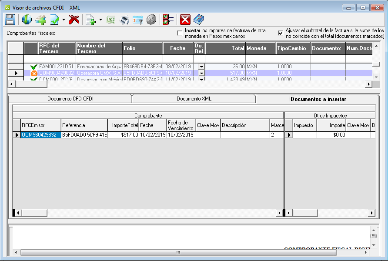
Task: Uncheck adjust invoice subtotal checkbox
Action: [x=281, y=33]
